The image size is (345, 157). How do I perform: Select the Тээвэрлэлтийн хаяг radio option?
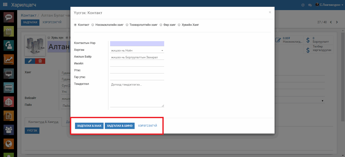click(x=127, y=25)
